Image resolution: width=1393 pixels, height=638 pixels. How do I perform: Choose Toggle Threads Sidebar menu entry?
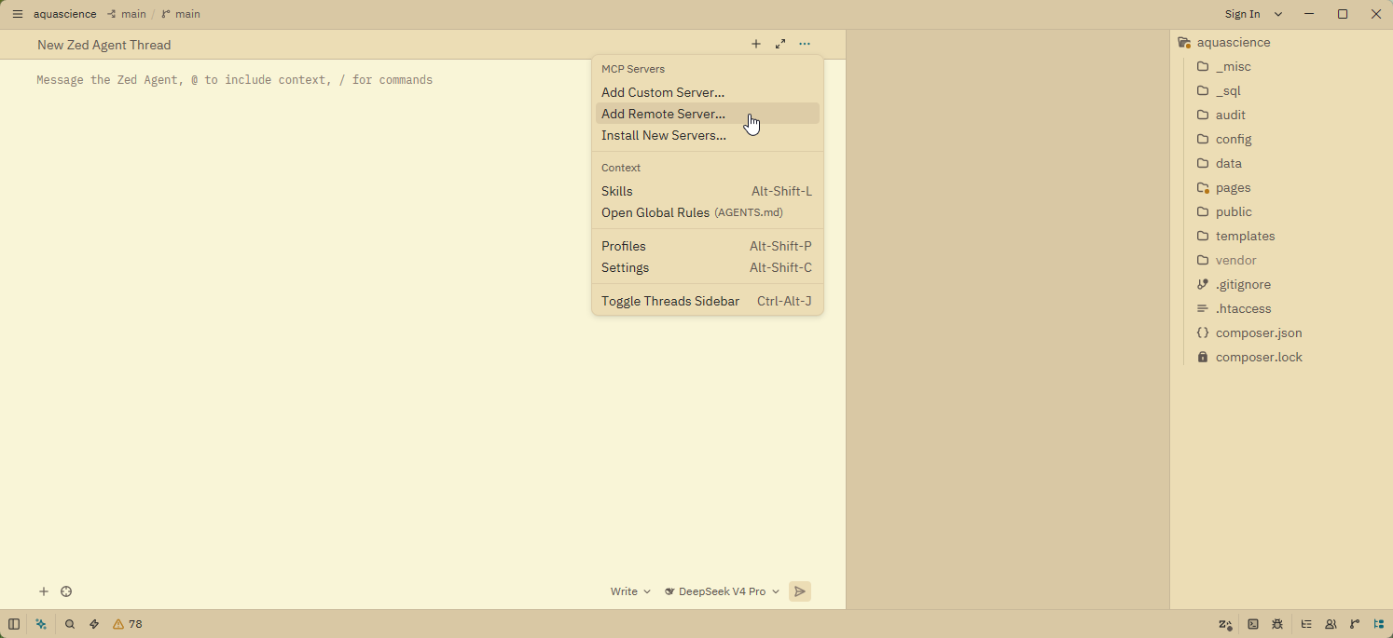tap(708, 301)
